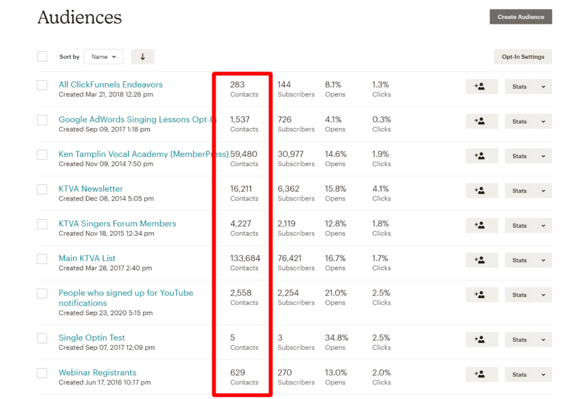Expand Stats dropdown arrow for YouTube notifications audience
This screenshot has height=399, width=579.
point(543,294)
